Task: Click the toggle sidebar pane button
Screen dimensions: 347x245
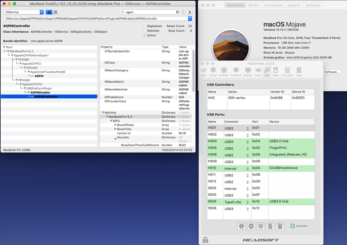Action: tap(189, 12)
